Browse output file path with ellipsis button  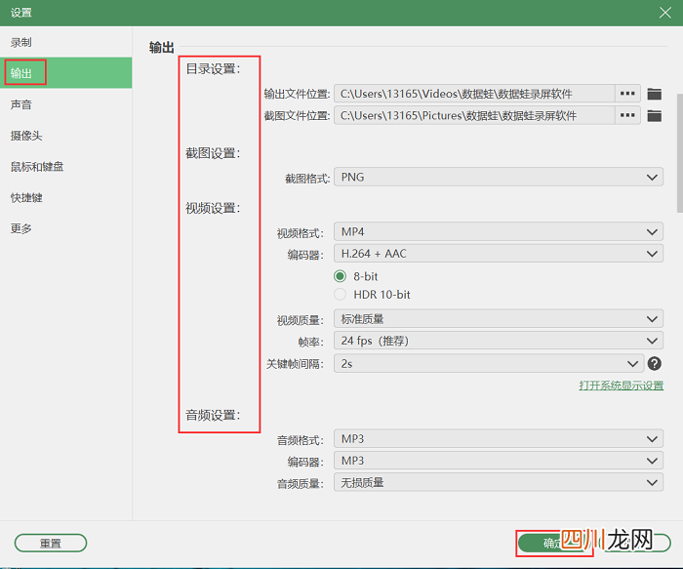click(x=627, y=94)
